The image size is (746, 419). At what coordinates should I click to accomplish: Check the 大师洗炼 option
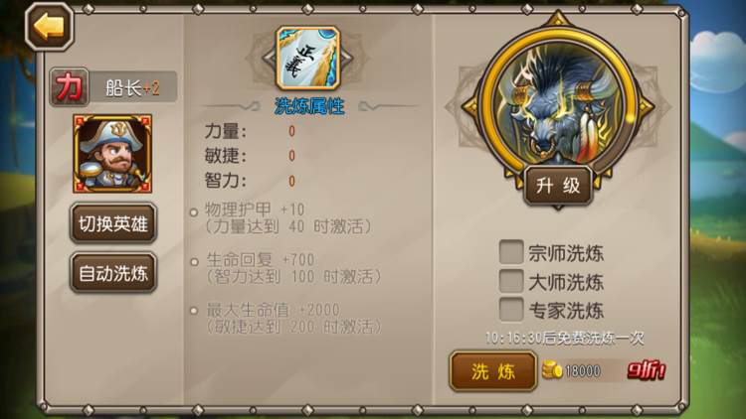[x=511, y=281]
